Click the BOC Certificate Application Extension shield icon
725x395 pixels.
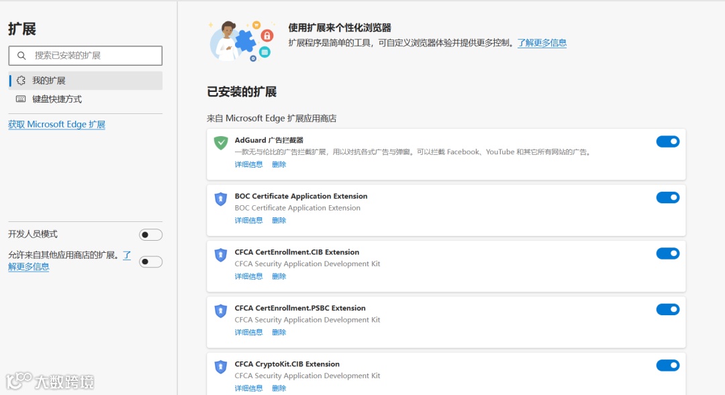(221, 199)
